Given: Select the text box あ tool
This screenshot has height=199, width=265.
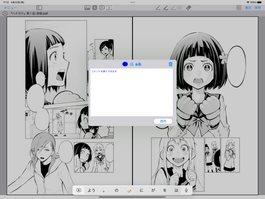Looking at the screenshot, I should [x=109, y=8].
